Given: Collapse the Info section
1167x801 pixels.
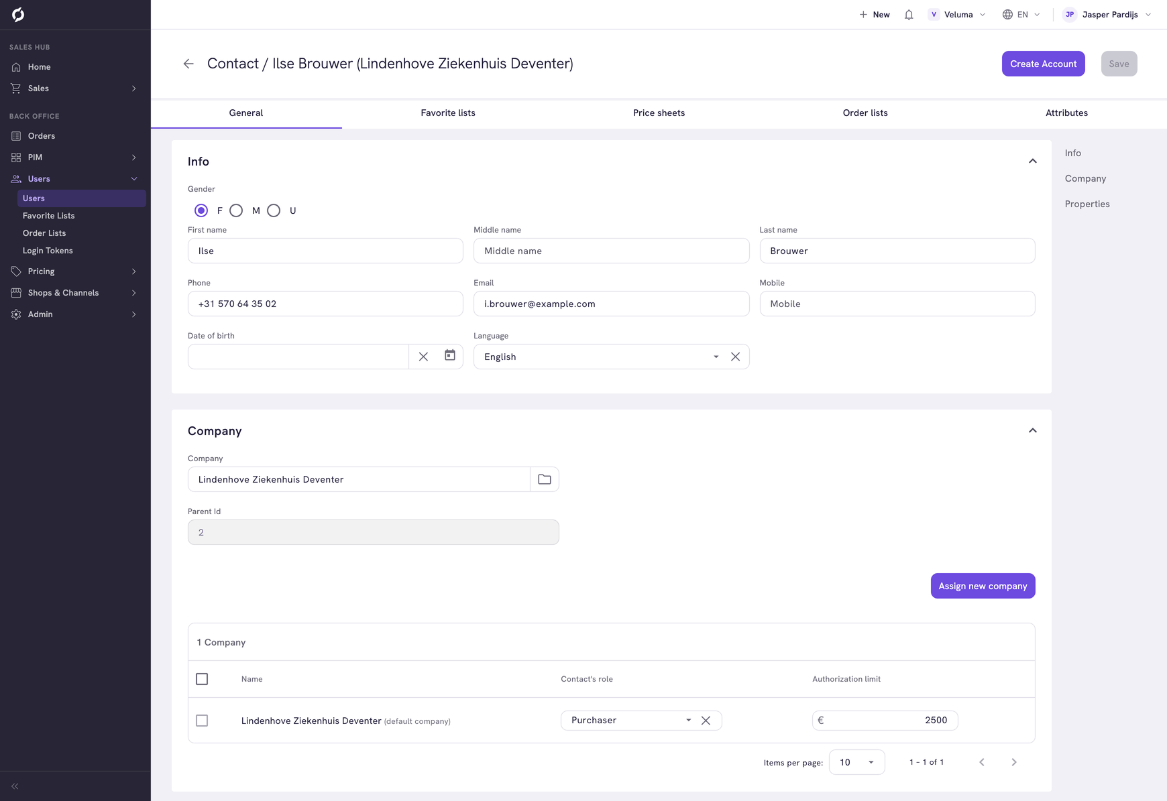Looking at the screenshot, I should (x=1033, y=161).
